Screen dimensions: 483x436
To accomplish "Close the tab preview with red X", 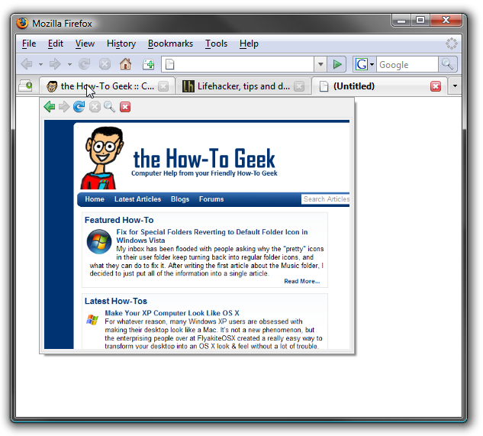I will (125, 107).
